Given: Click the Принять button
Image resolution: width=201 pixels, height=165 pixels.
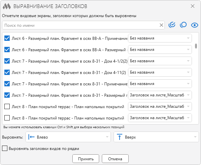Looking at the screenshot, I should pos(86,159).
